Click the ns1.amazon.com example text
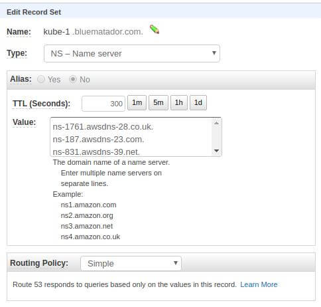 [x=88, y=205]
